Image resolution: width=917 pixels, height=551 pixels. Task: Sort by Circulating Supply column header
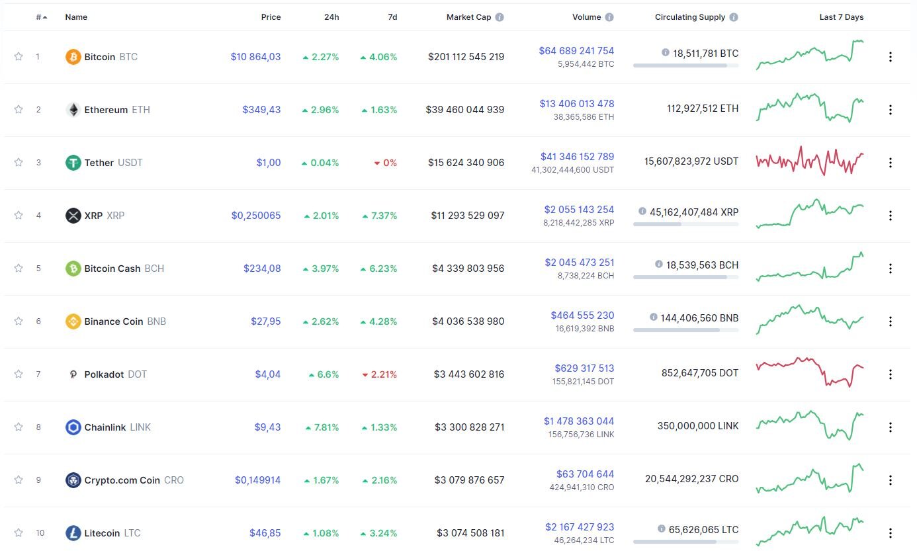pos(690,17)
